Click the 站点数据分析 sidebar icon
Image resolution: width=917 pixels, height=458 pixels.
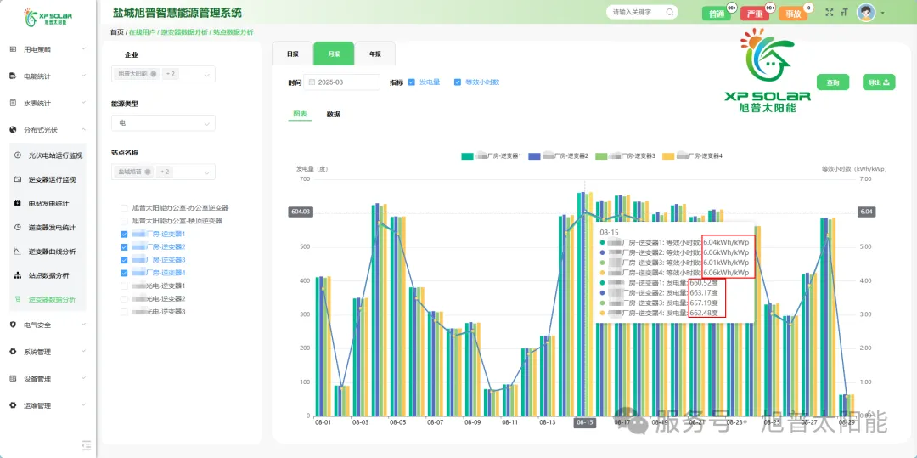click(19, 275)
